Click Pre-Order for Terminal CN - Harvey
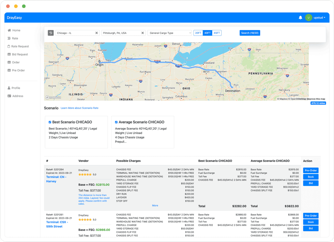 pos(311,170)
